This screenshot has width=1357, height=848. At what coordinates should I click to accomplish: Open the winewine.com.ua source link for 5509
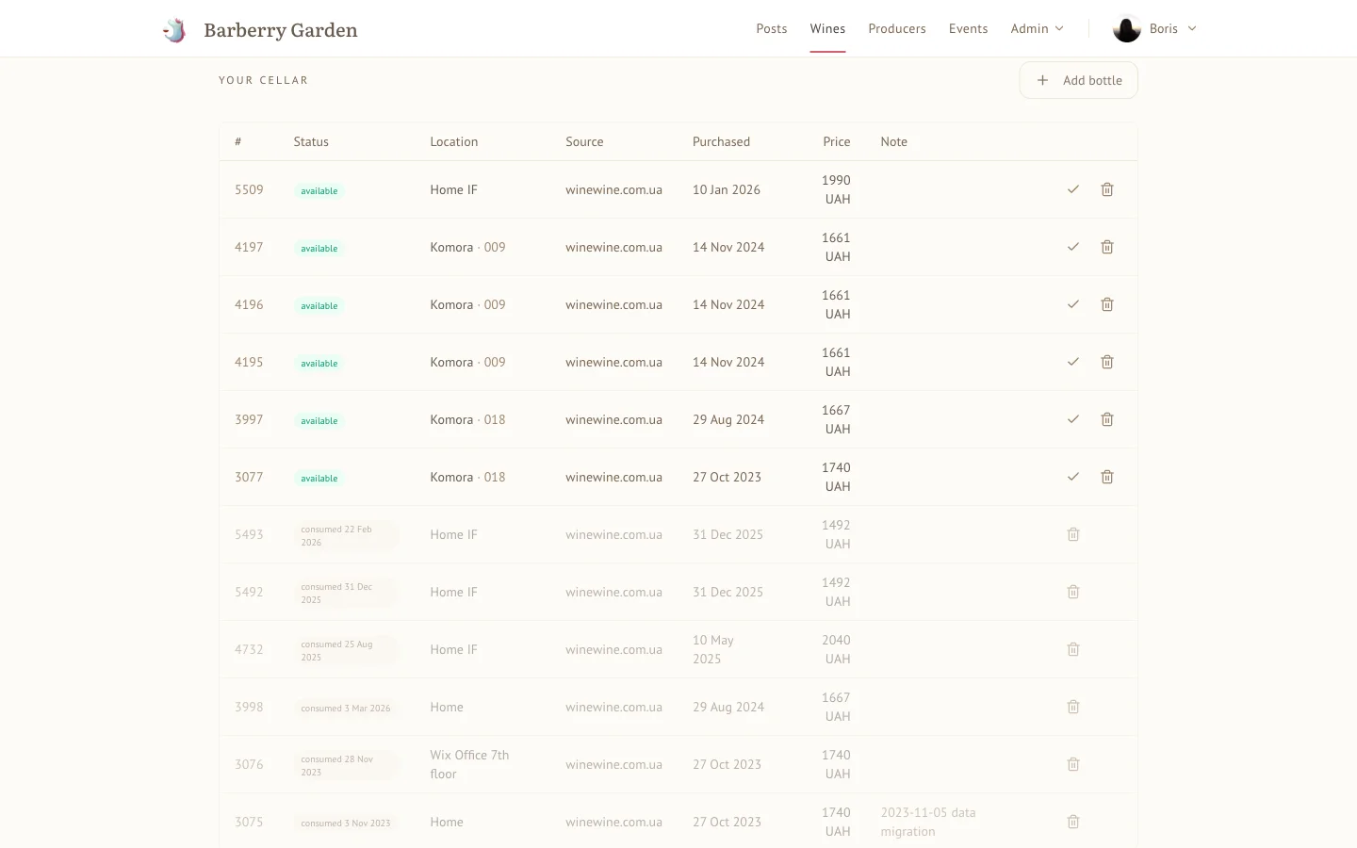(613, 189)
